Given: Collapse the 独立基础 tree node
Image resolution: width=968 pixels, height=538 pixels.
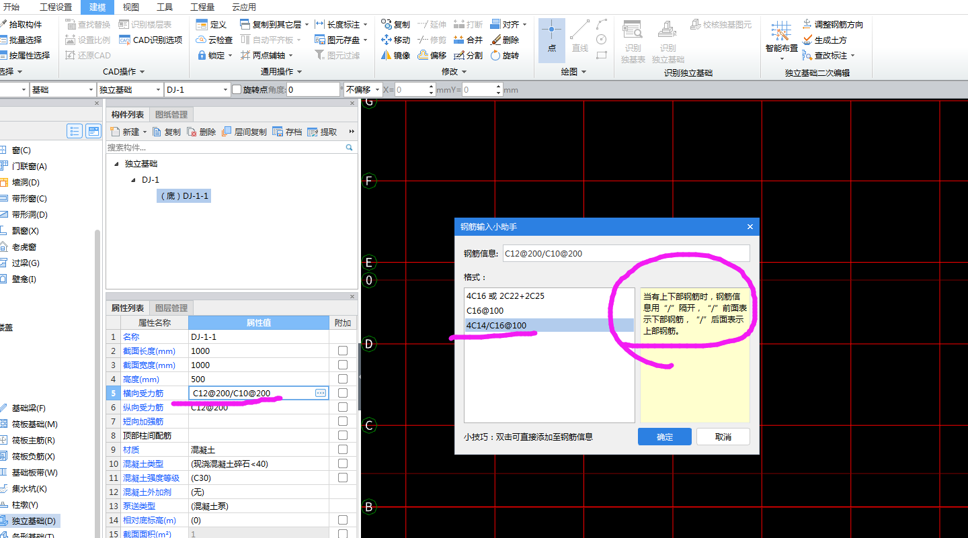Looking at the screenshot, I should tap(116, 164).
